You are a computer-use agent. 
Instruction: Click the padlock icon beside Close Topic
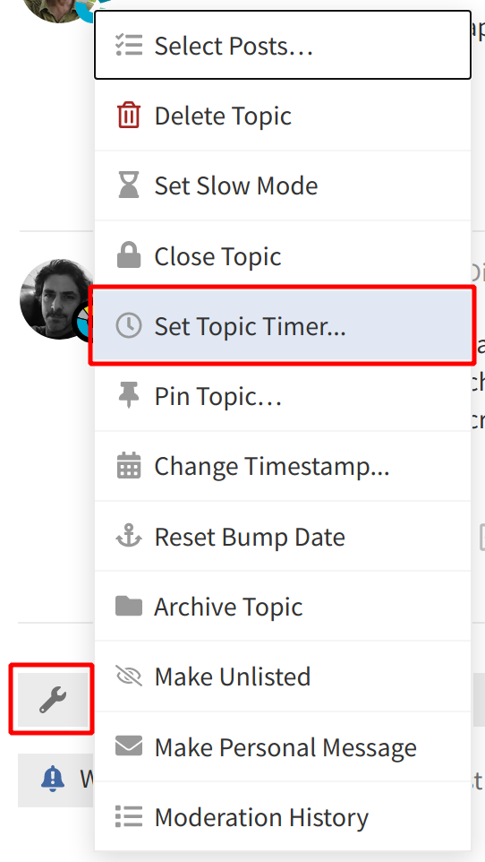(x=129, y=255)
